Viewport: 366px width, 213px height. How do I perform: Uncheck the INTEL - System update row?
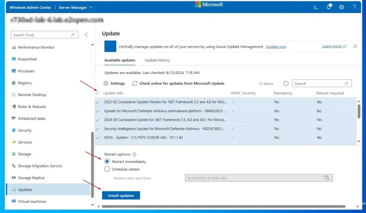[x=98, y=138]
